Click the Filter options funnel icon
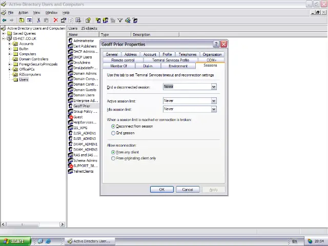This screenshot has height=246, width=328. pyautogui.click(x=120, y=20)
